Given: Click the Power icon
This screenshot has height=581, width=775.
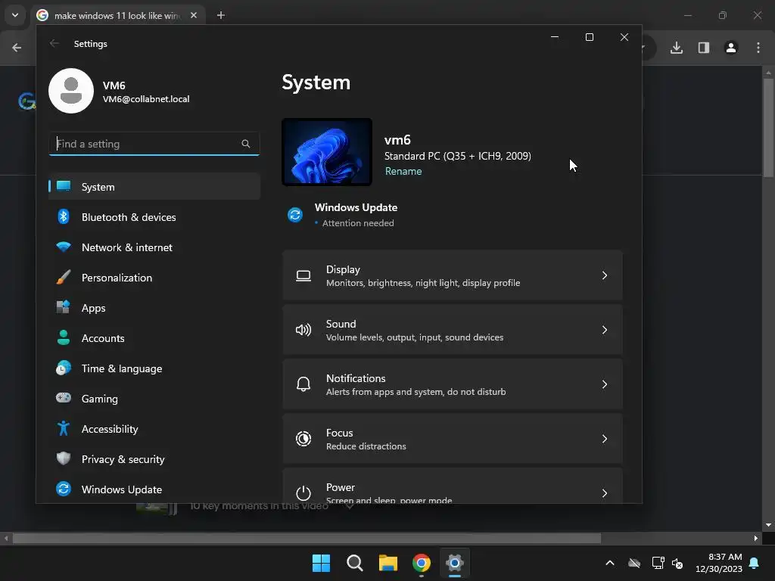Looking at the screenshot, I should pos(303,492).
